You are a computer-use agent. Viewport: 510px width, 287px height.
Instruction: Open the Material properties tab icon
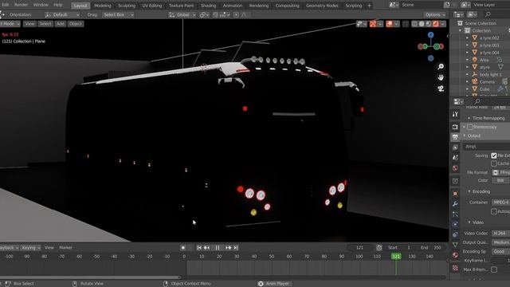[455, 255]
